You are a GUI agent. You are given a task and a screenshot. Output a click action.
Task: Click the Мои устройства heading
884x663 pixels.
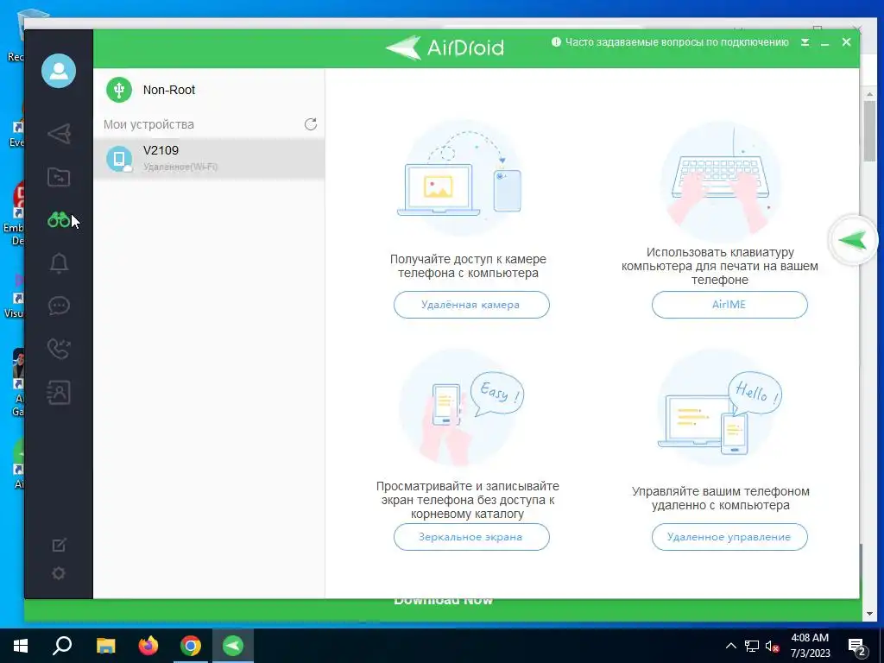[148, 124]
